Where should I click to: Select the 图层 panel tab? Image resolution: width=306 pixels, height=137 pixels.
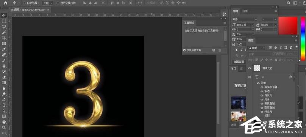[x=251, y=41]
